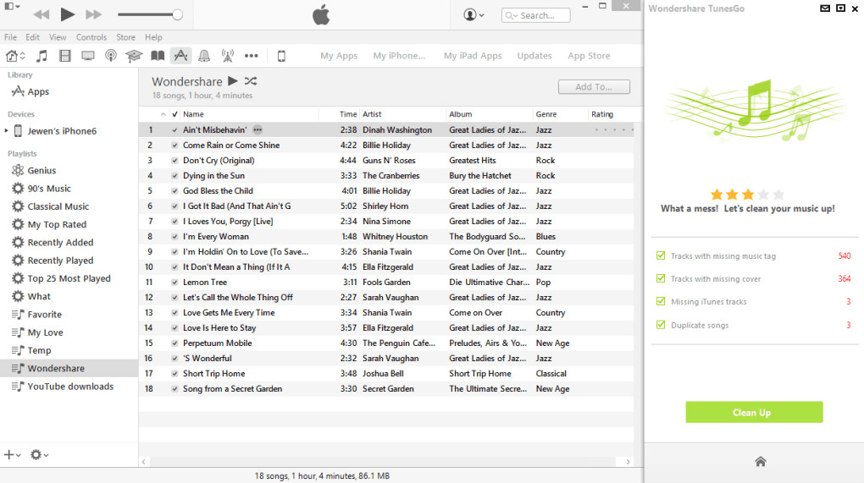Switch to the App Store tab
This screenshot has height=483, width=864.
pyautogui.click(x=589, y=56)
